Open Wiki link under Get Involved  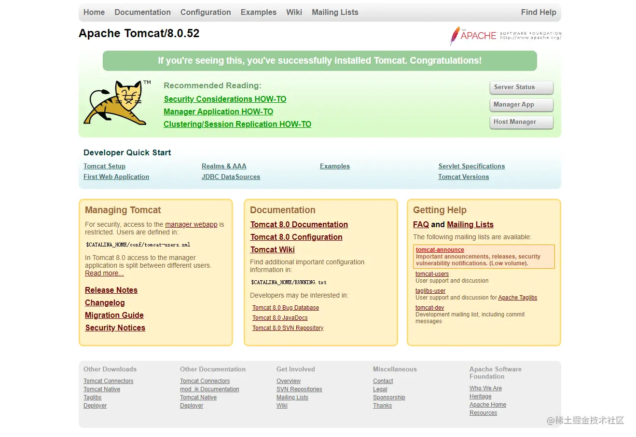click(282, 406)
